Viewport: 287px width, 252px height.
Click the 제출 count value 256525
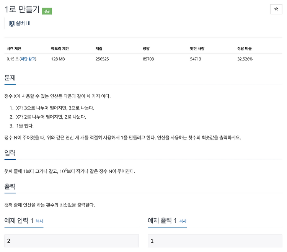(x=102, y=59)
